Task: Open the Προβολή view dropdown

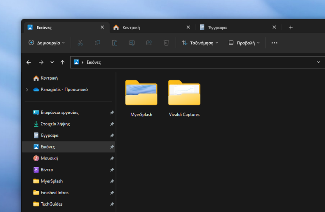Action: click(x=244, y=43)
